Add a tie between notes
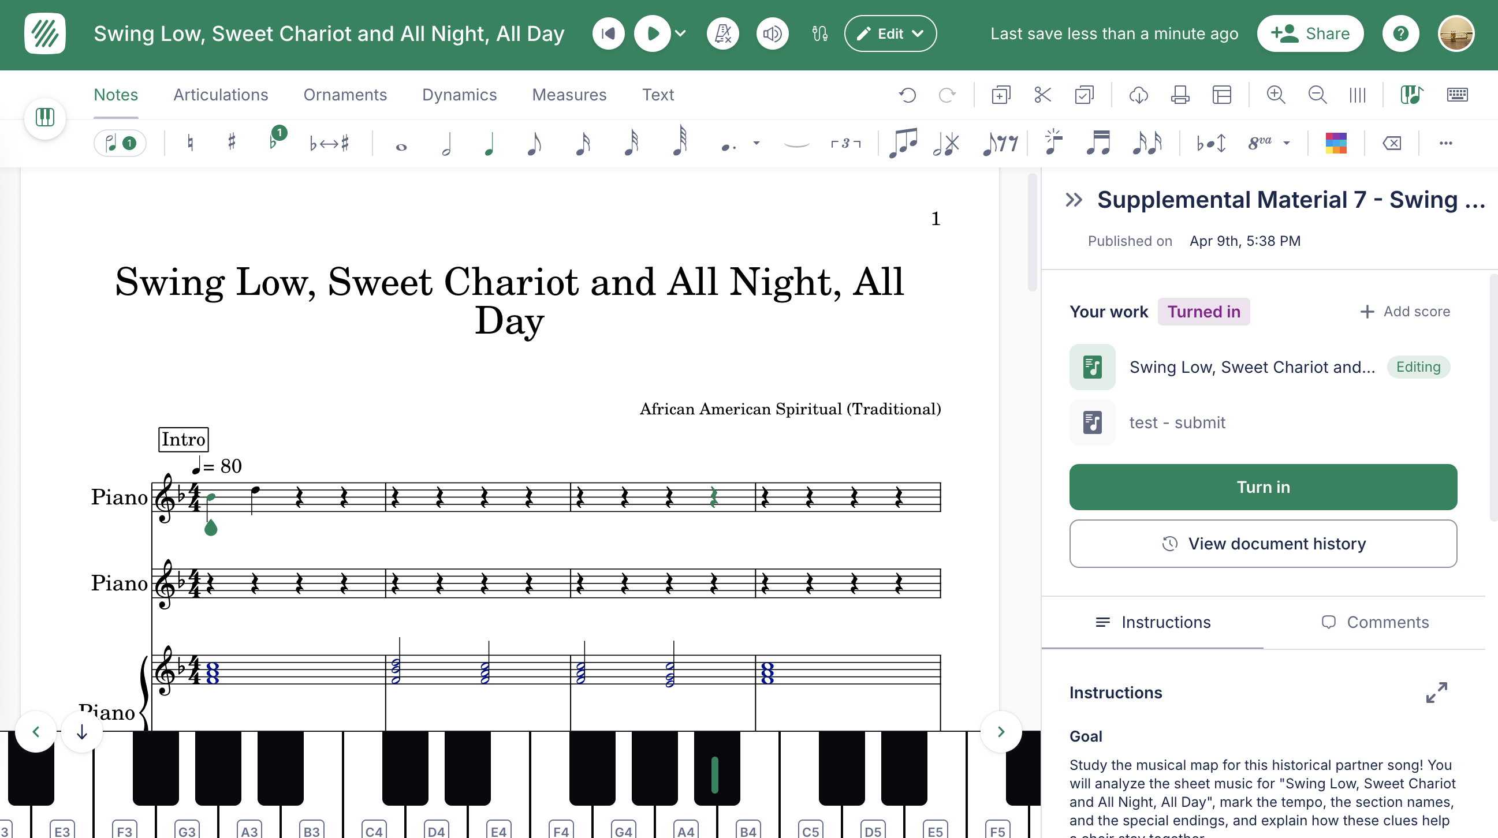Screen dimensions: 1498x838 click(x=796, y=144)
